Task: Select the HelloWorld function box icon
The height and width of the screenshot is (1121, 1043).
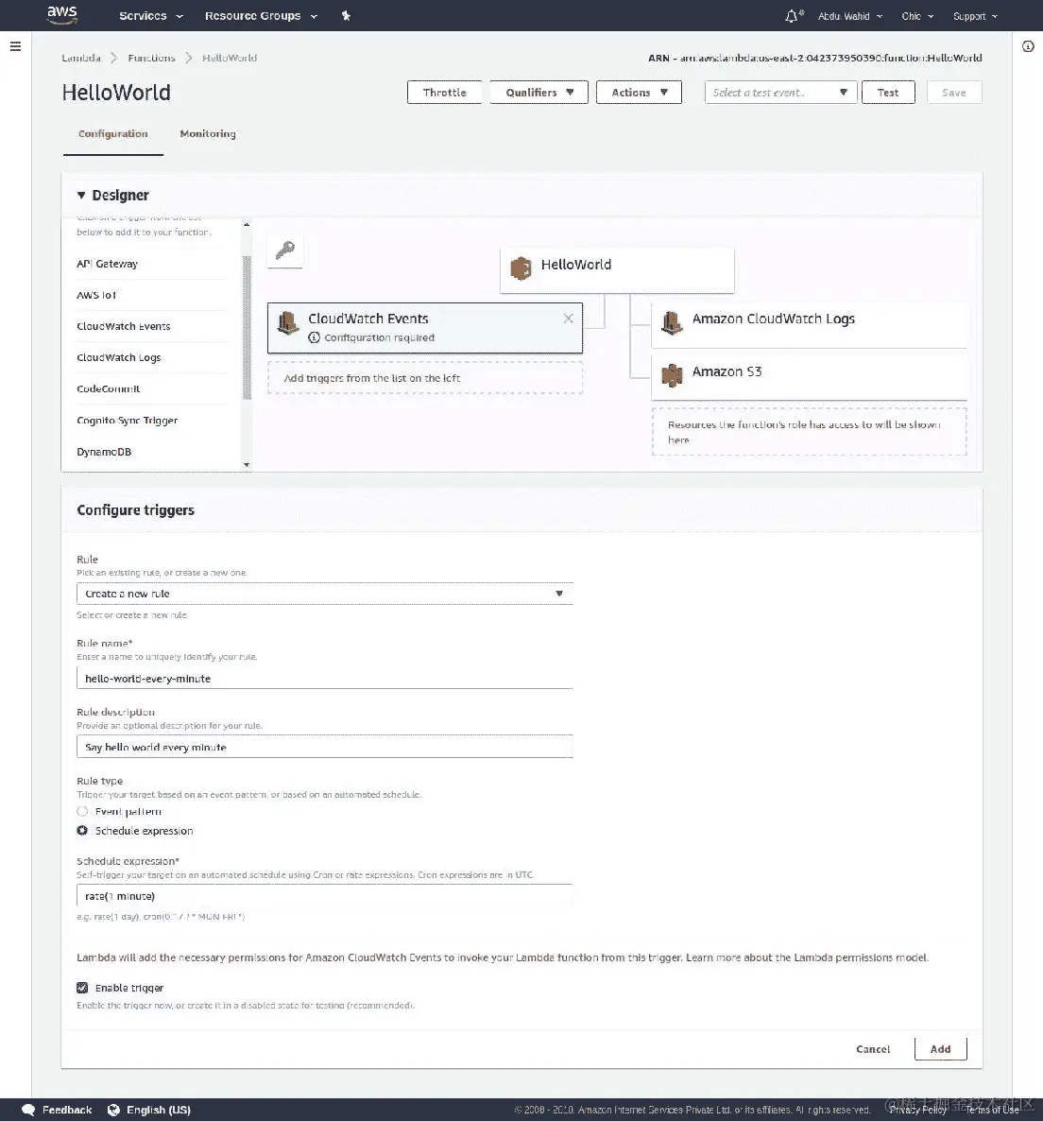Action: click(x=521, y=268)
